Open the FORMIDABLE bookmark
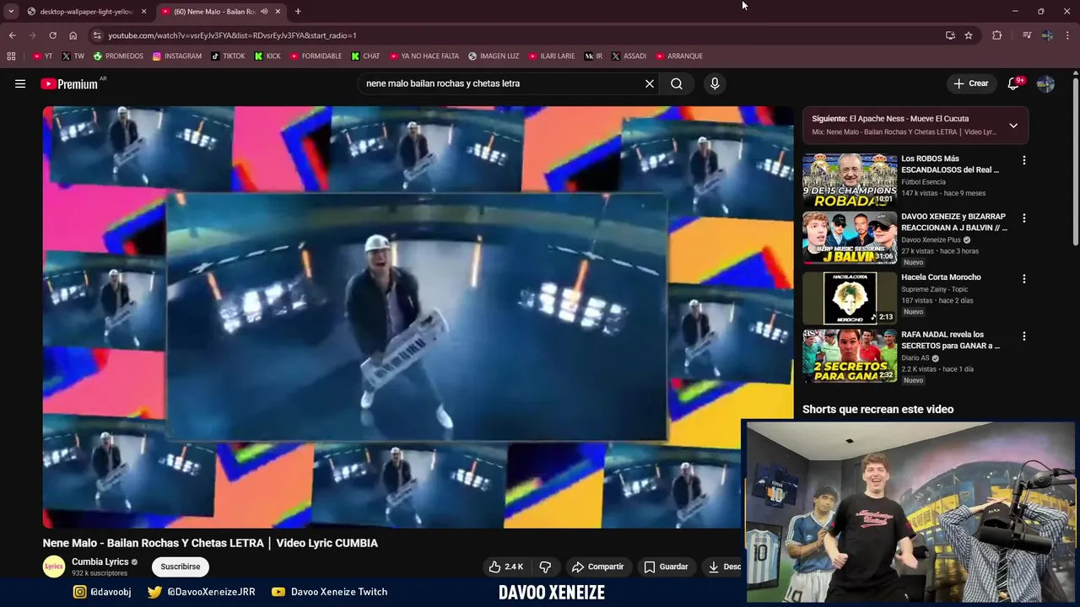Viewport: 1080px width, 607px height. [x=316, y=56]
